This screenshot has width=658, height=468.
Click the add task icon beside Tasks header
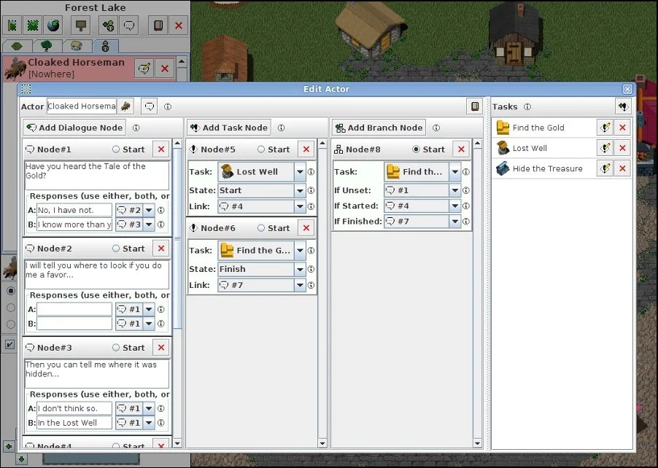point(622,106)
